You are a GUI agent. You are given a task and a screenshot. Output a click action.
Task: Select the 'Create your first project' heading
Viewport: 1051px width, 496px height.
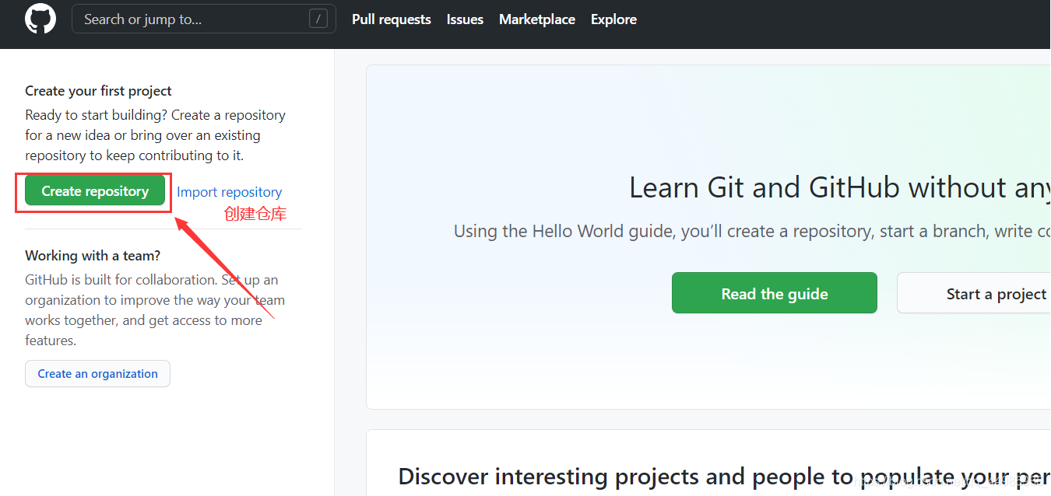tap(98, 91)
